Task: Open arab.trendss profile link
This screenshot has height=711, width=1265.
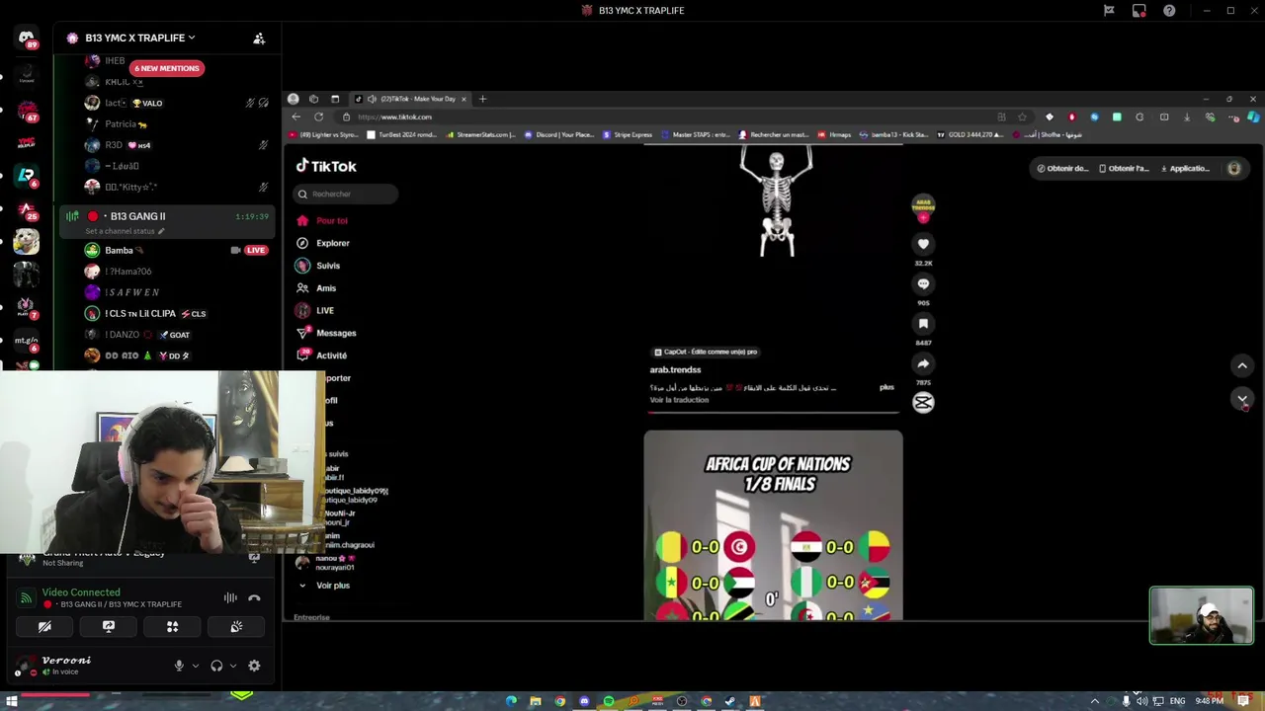Action: pos(675,369)
